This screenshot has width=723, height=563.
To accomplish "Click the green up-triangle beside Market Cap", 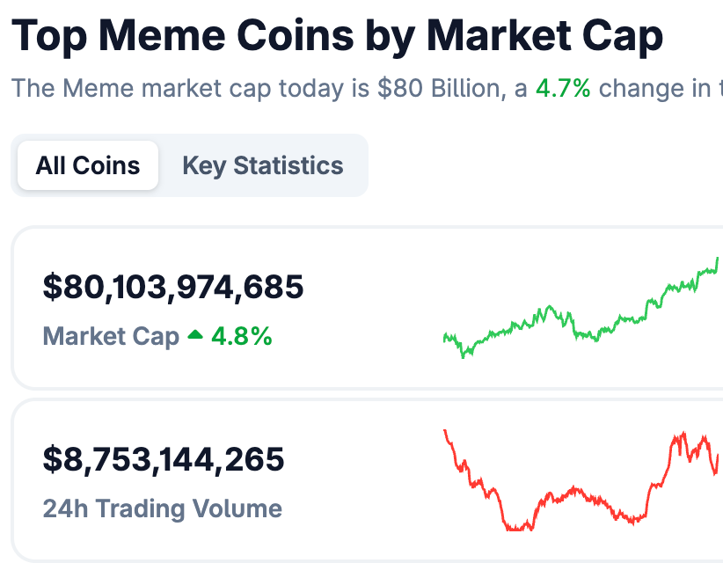I will coord(195,334).
